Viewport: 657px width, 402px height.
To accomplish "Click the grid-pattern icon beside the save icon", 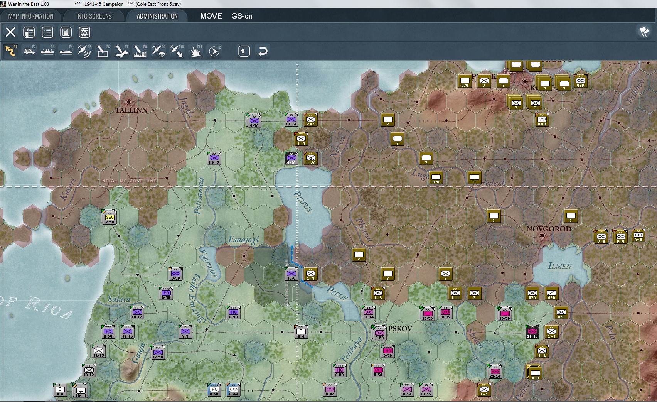I will (x=84, y=32).
